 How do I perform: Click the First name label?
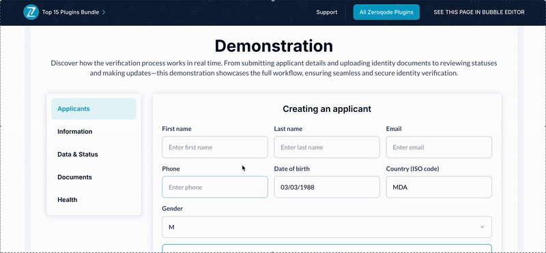(177, 129)
